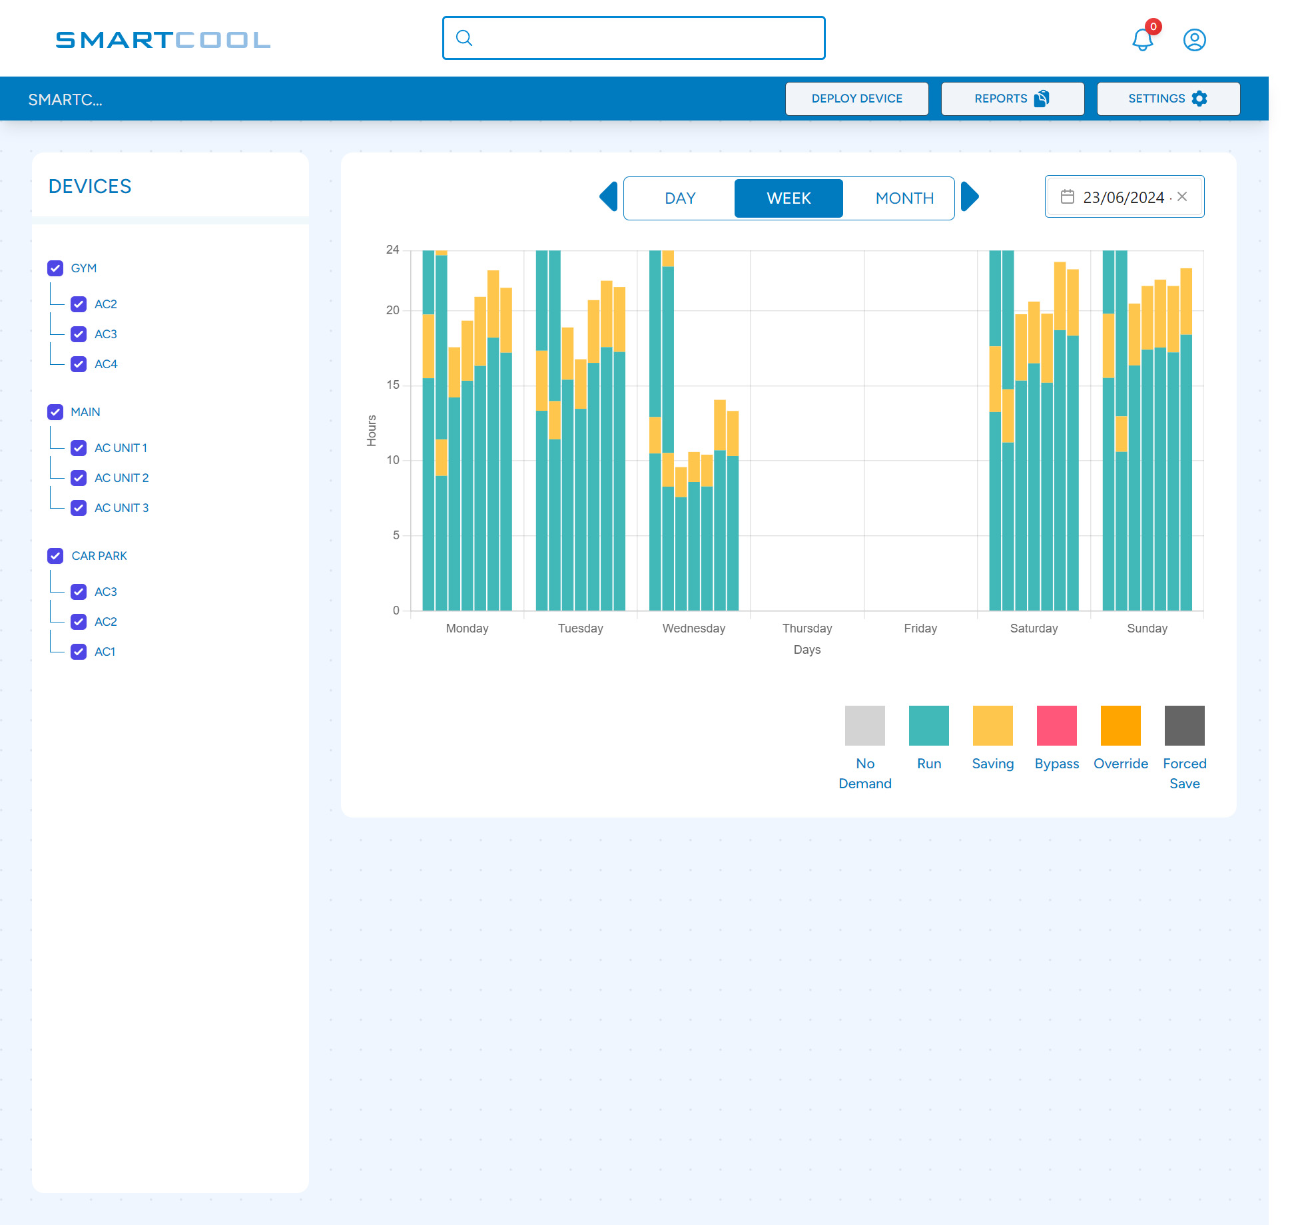Click the Reports document icon

1042,99
